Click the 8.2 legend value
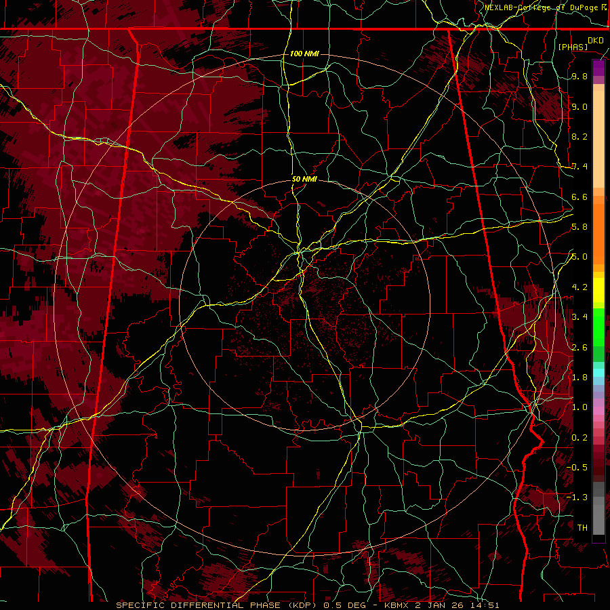This screenshot has height=610, width=610. (579, 136)
